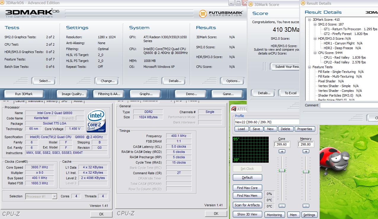Viewport: 378px width, 219px height.
Task: Click the Intel Core 2 Quad badge
Action: pos(96,121)
